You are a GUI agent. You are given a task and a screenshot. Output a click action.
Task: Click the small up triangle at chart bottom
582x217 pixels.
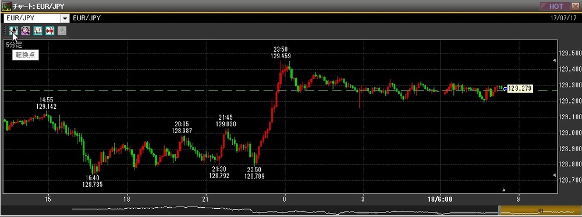(503, 190)
